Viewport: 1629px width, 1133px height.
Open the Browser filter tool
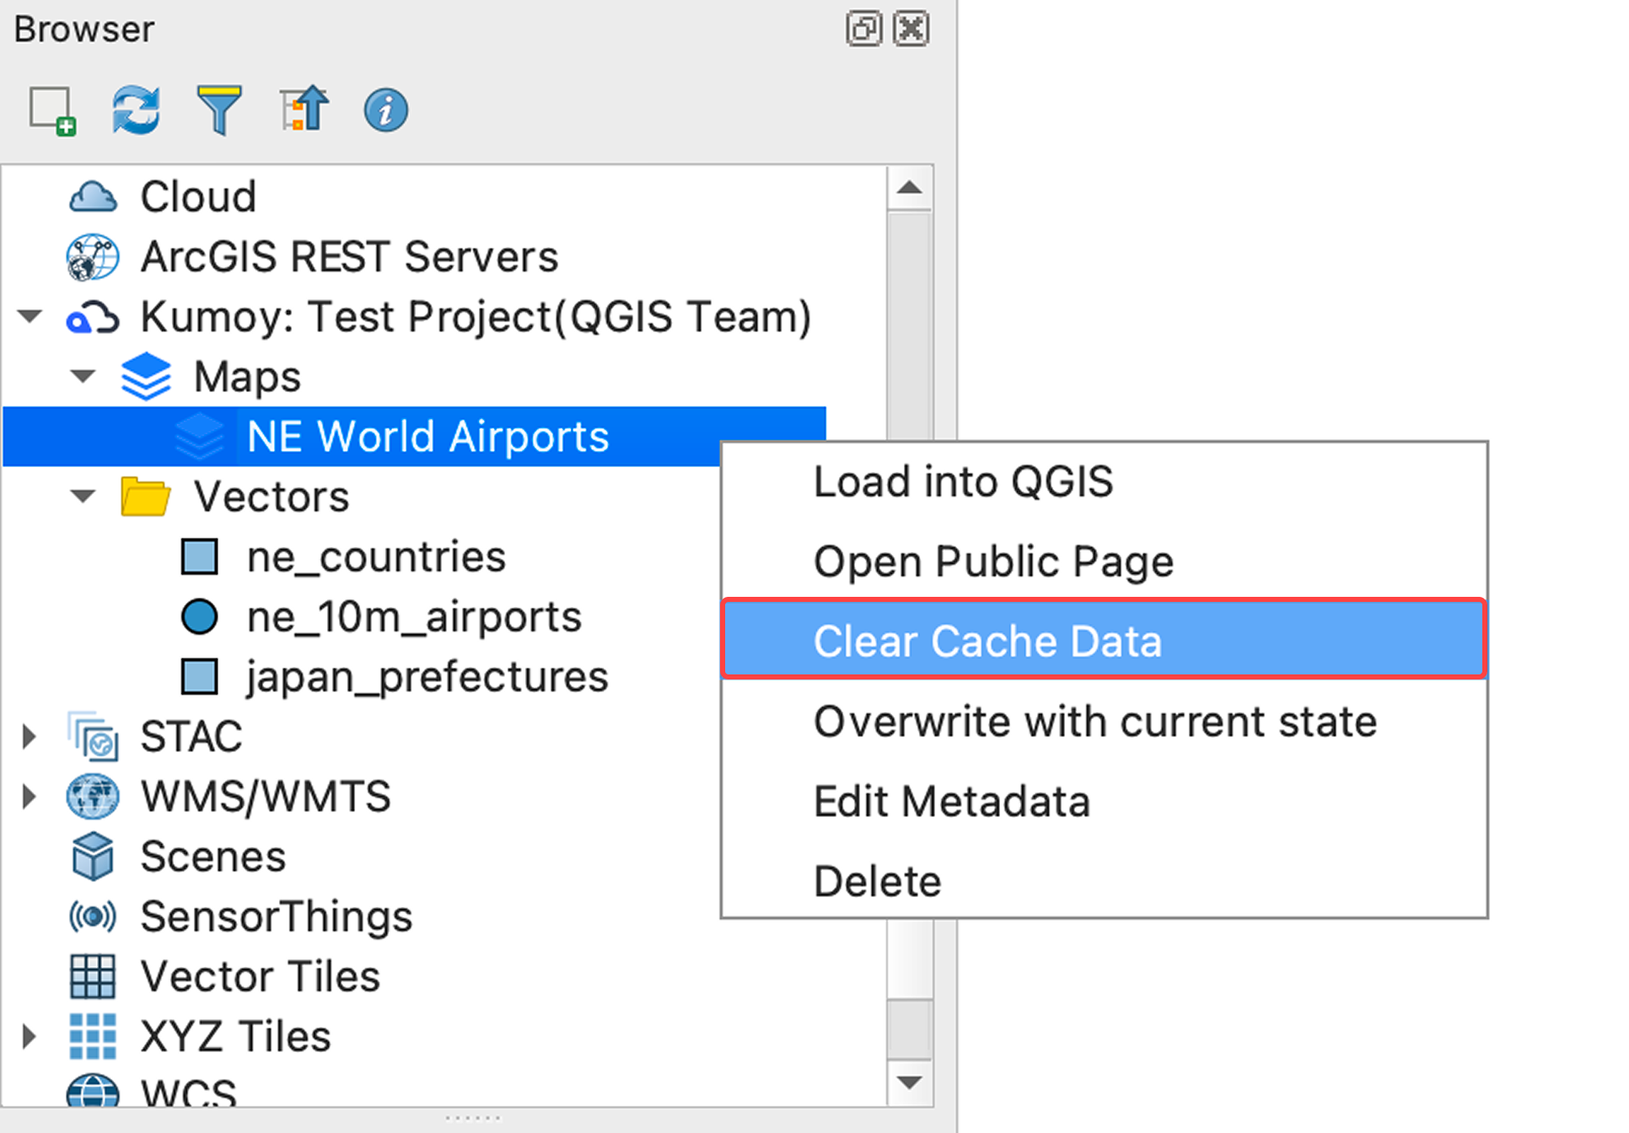(x=219, y=109)
